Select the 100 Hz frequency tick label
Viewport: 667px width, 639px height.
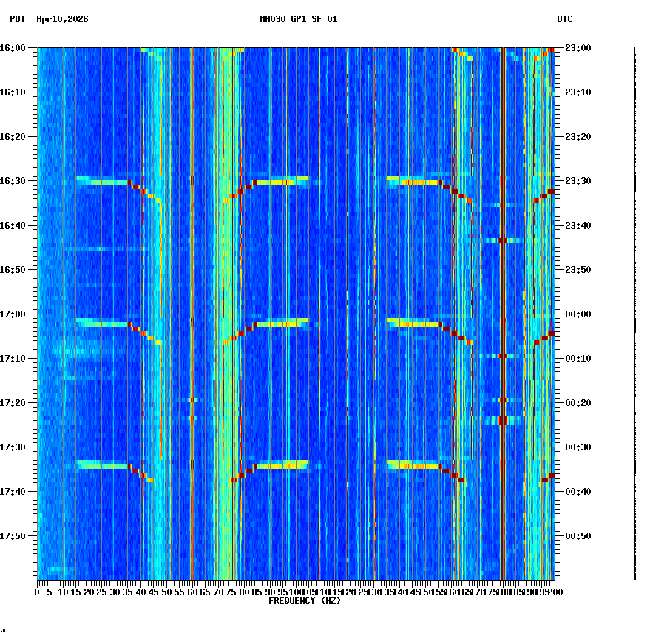(x=294, y=592)
